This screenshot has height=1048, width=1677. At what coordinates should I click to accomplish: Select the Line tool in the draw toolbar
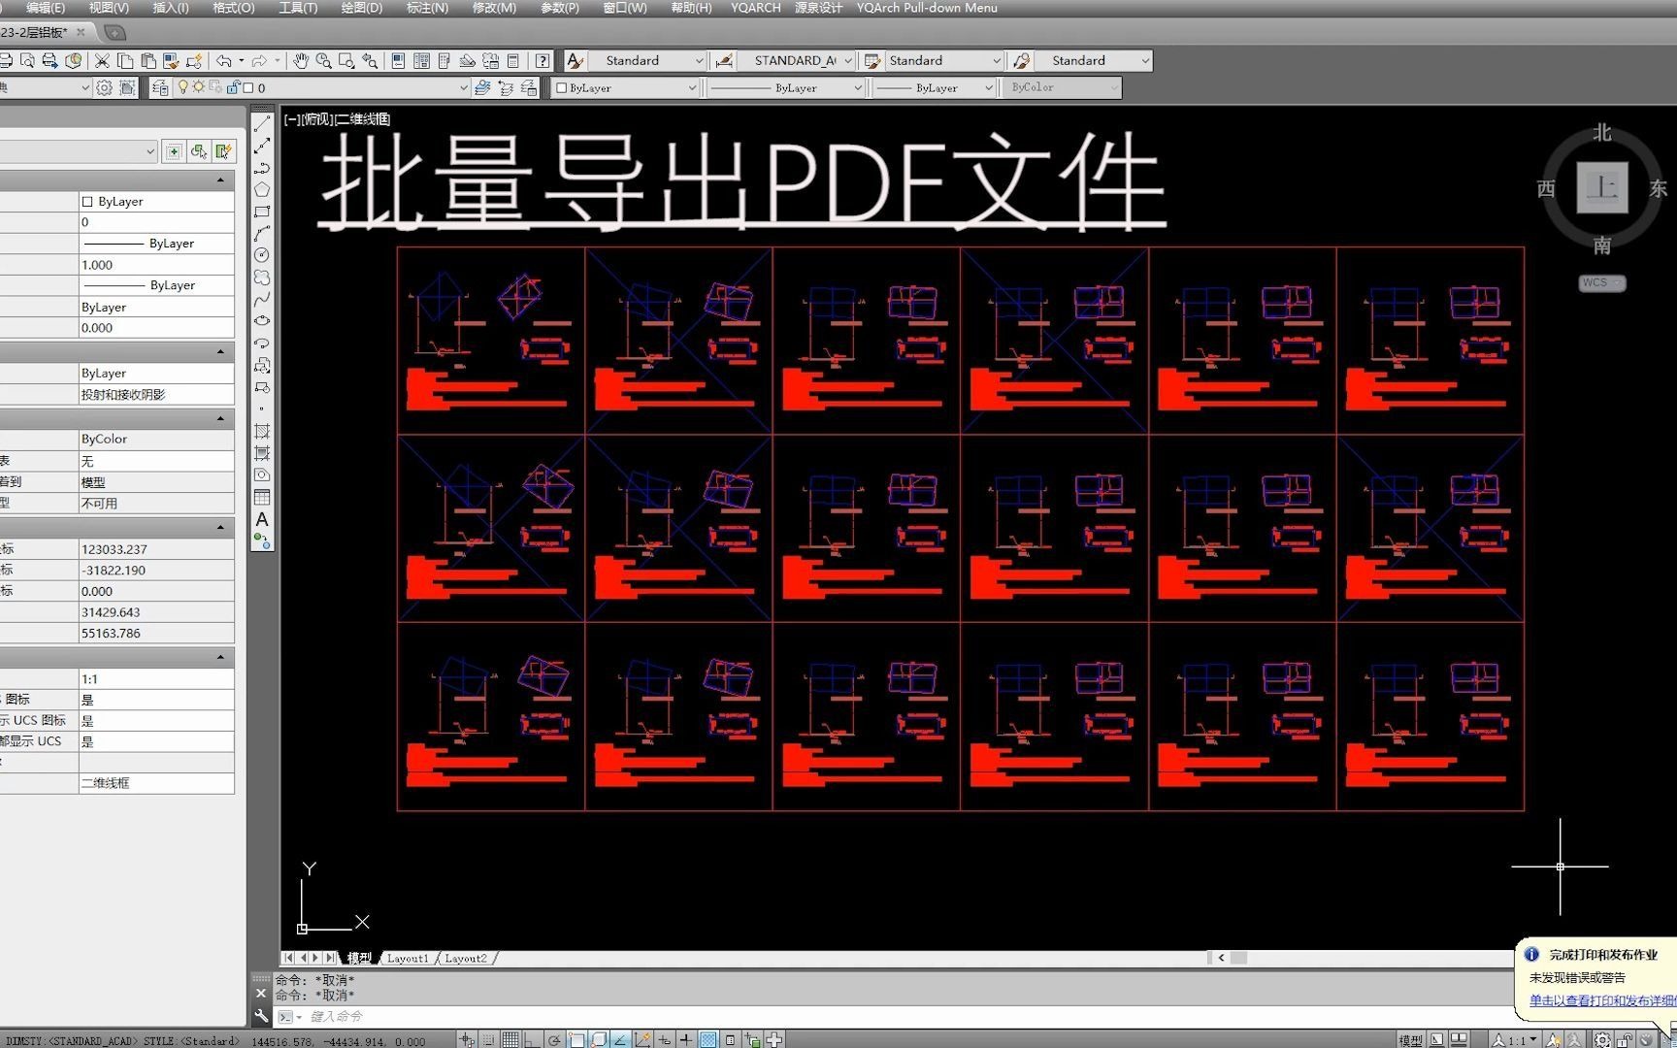(261, 123)
